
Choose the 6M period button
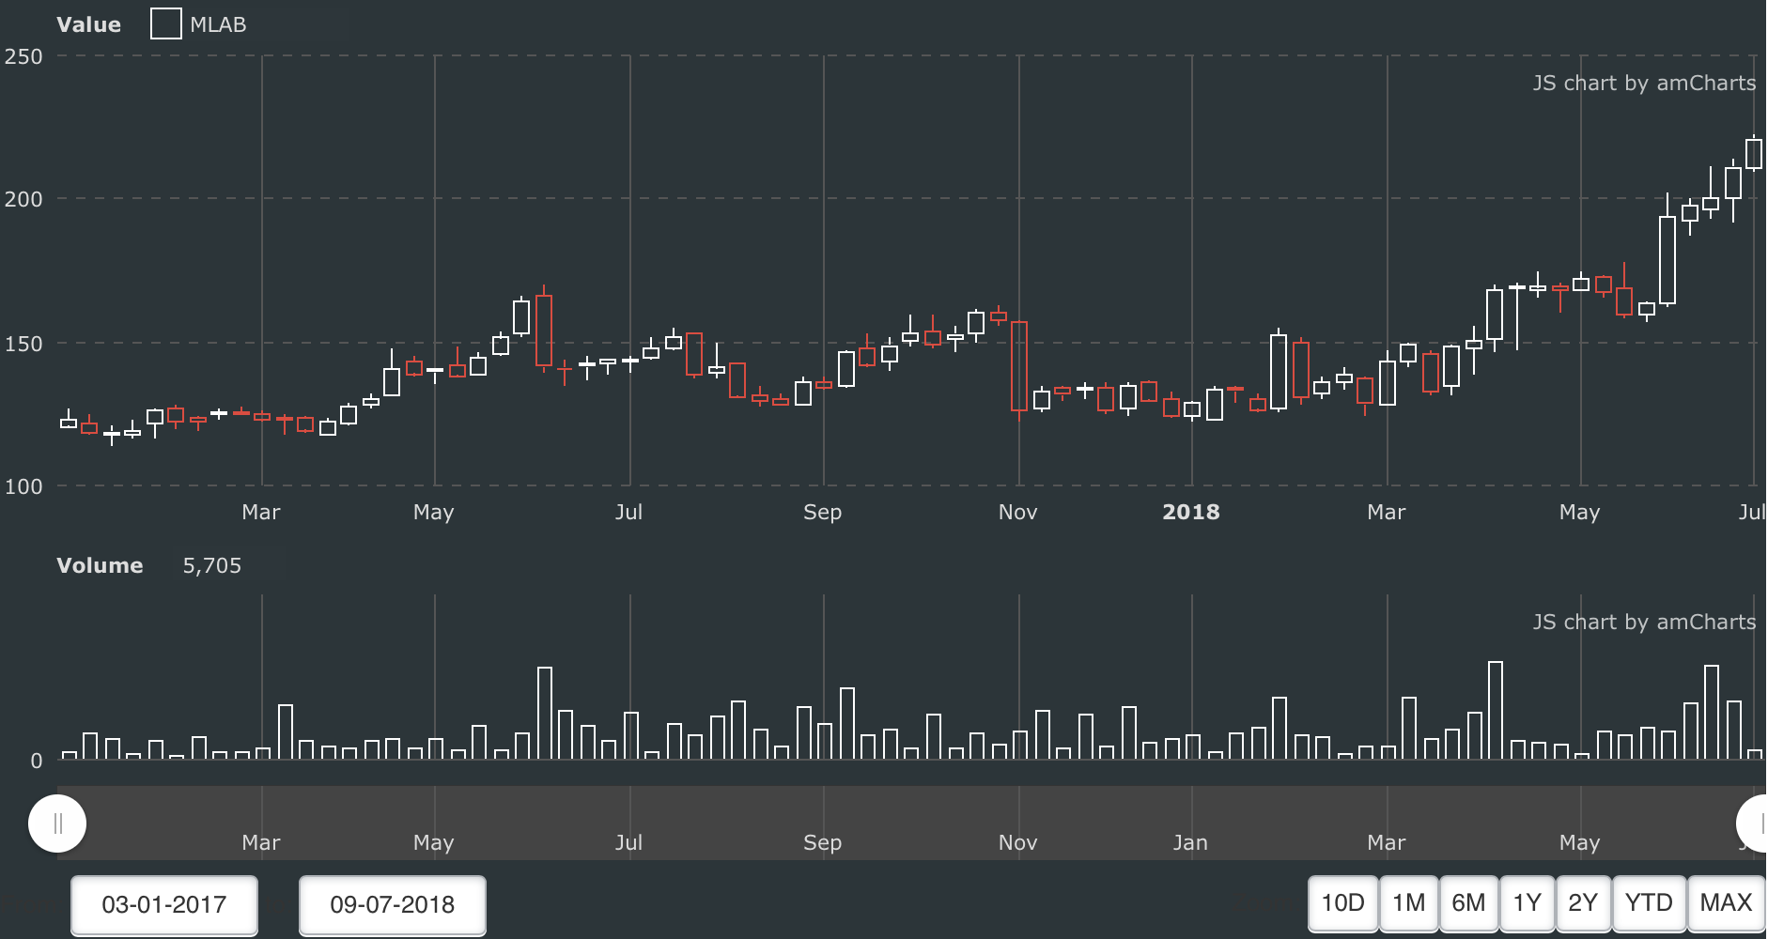(1468, 903)
